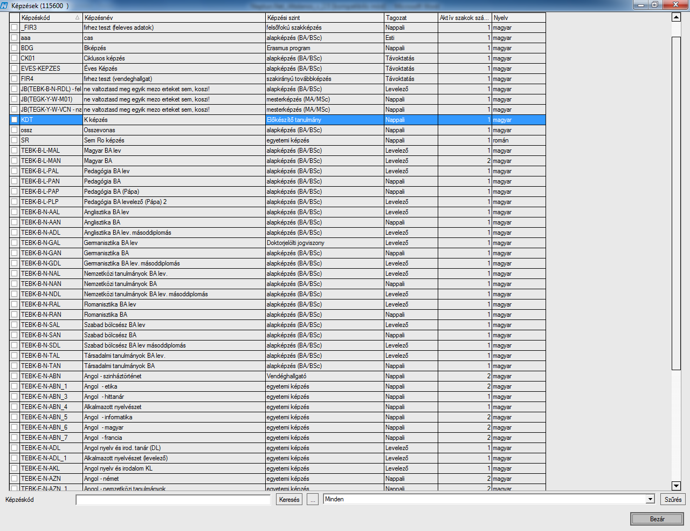Select the 'Alkalmazott nyelvészet (levelező)' cell
Viewport: 690px width, 531px height.
pyautogui.click(x=174, y=458)
